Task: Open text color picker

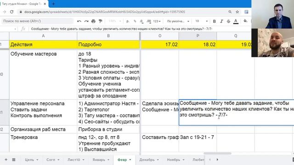Action: 236,22
